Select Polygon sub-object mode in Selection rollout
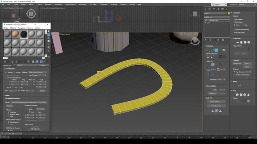The width and height of the screenshot is (257, 144). [x=216, y=50]
